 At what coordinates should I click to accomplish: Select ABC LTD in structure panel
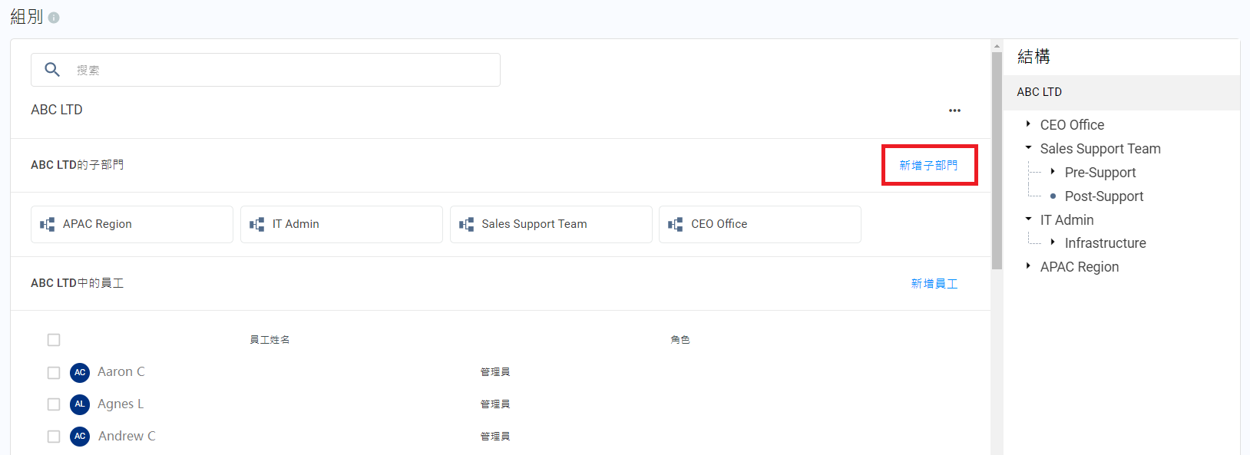[1122, 92]
